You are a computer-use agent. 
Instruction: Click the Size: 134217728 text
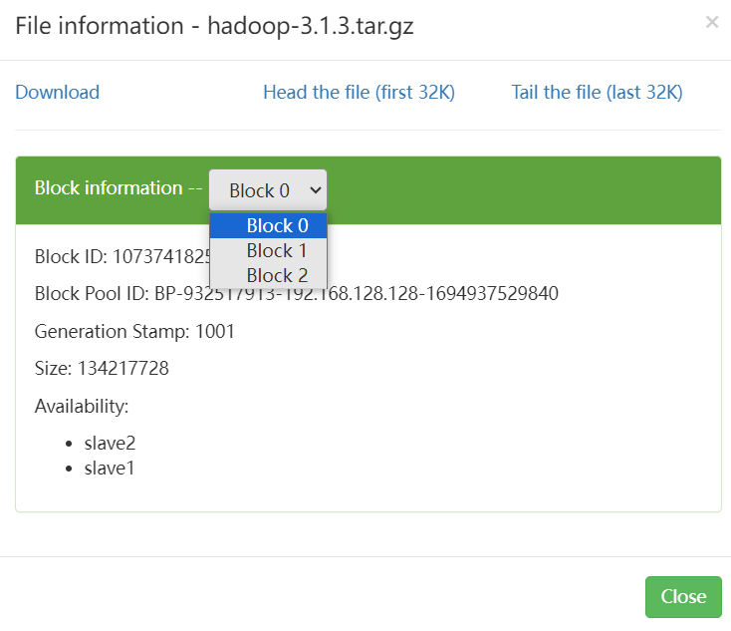pos(102,369)
